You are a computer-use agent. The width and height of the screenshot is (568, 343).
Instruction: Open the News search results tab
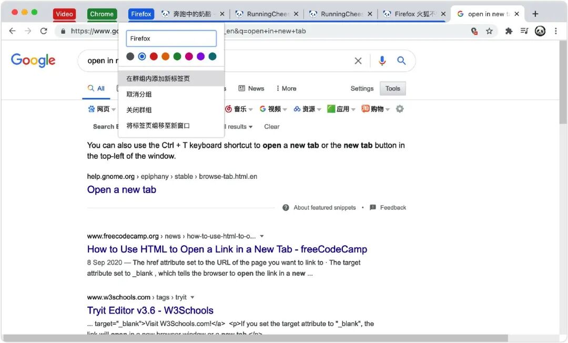pos(251,88)
